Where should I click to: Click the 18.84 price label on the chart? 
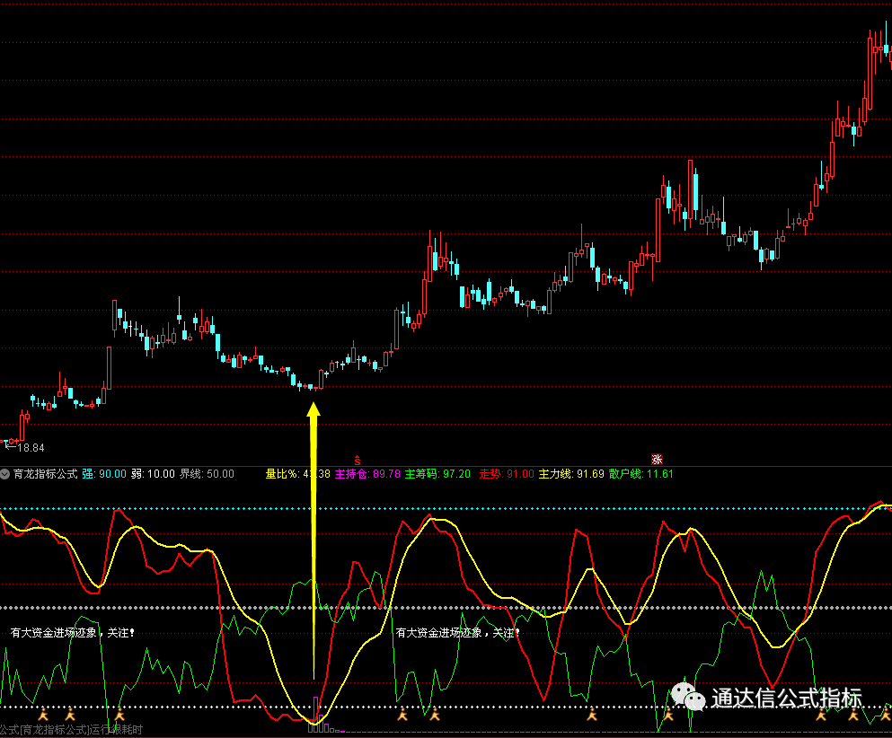point(31,446)
